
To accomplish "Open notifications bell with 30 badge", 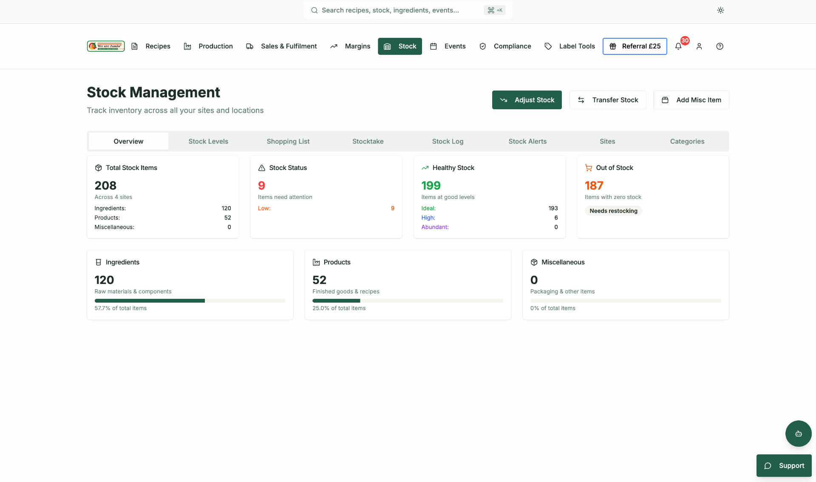I will (678, 46).
